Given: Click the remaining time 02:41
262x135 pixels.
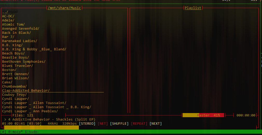Looking at the screenshot, I should tap(19, 124).
